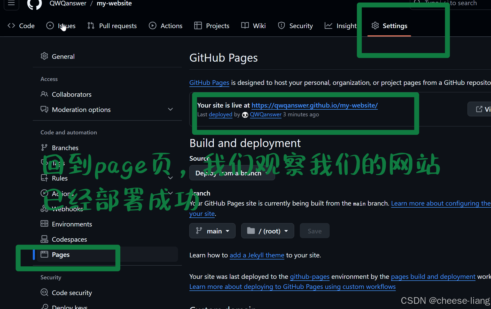Expand the Moderation options chevron
This screenshot has height=309, width=491.
170,109
